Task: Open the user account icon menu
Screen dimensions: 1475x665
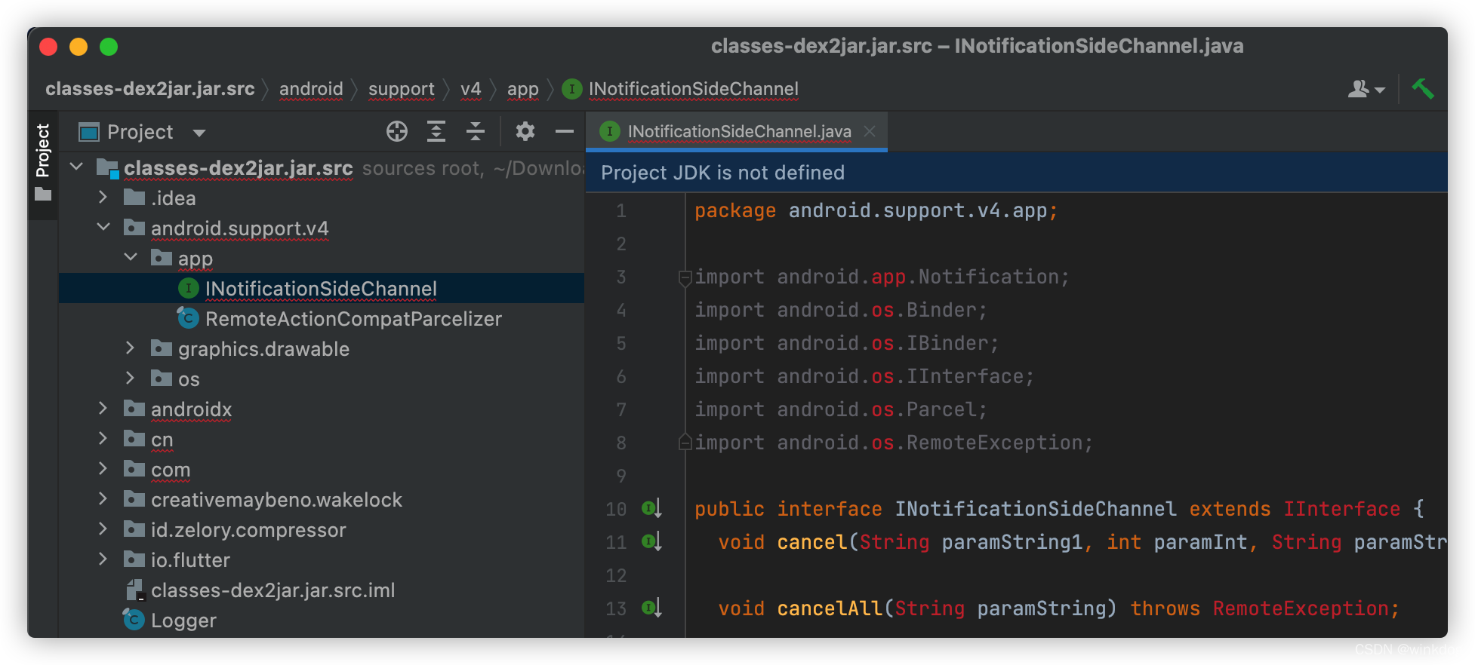Action: [x=1366, y=89]
